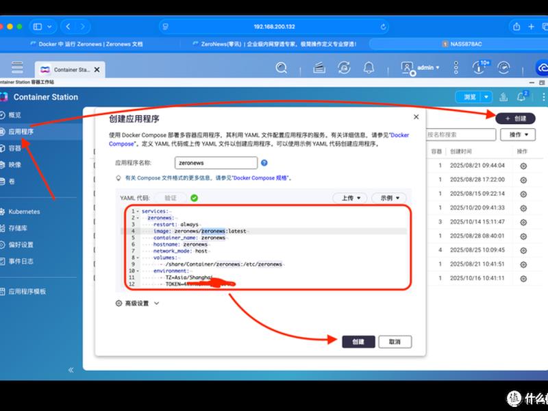Image resolution: width=548 pixels, height=411 pixels.
Task: Open gear actions for row 2025/08/21 09:44:04
Action: pyautogui.click(x=523, y=166)
